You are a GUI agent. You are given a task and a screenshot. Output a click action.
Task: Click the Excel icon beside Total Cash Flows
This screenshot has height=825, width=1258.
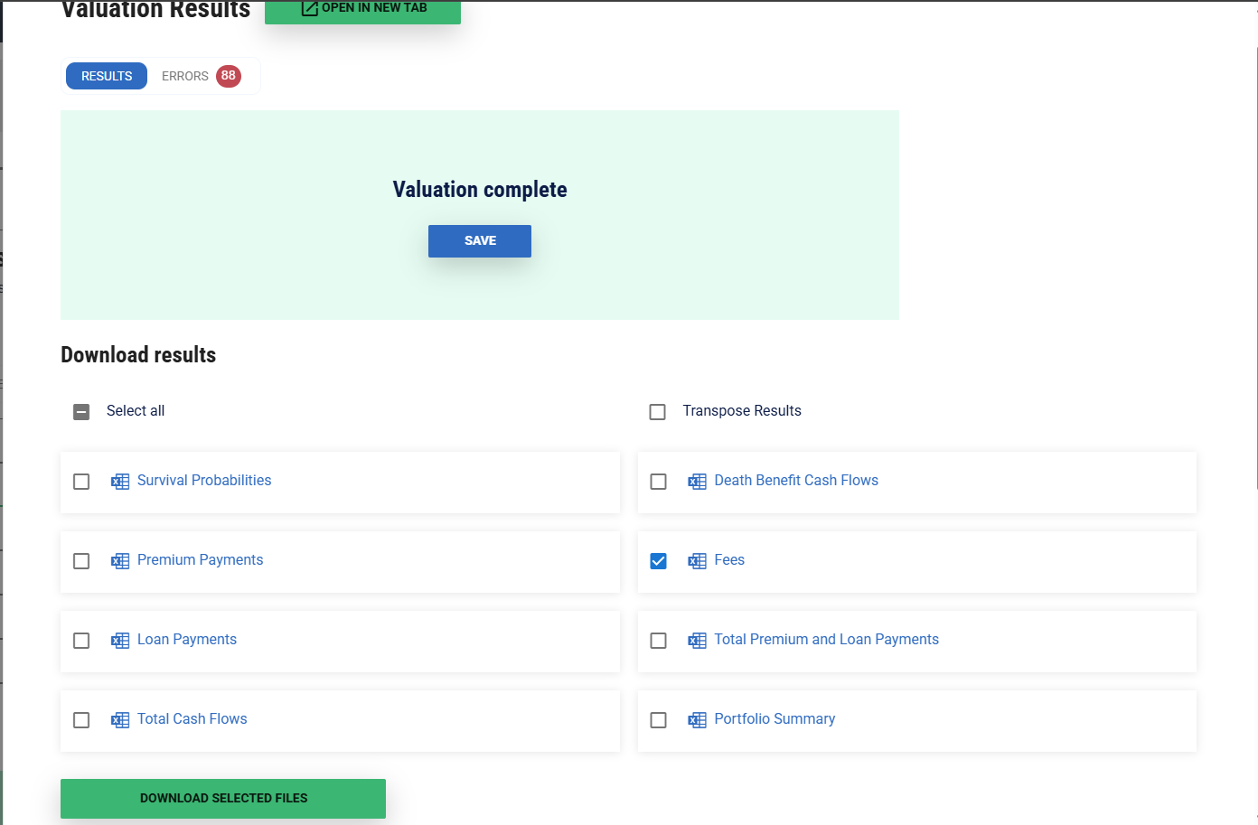pos(120,720)
